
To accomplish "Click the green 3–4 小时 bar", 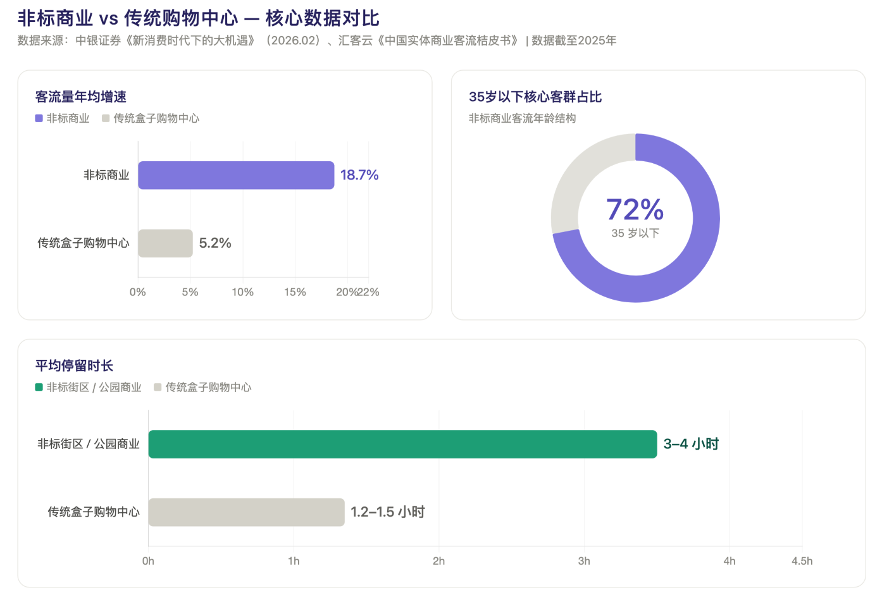I will tap(402, 444).
